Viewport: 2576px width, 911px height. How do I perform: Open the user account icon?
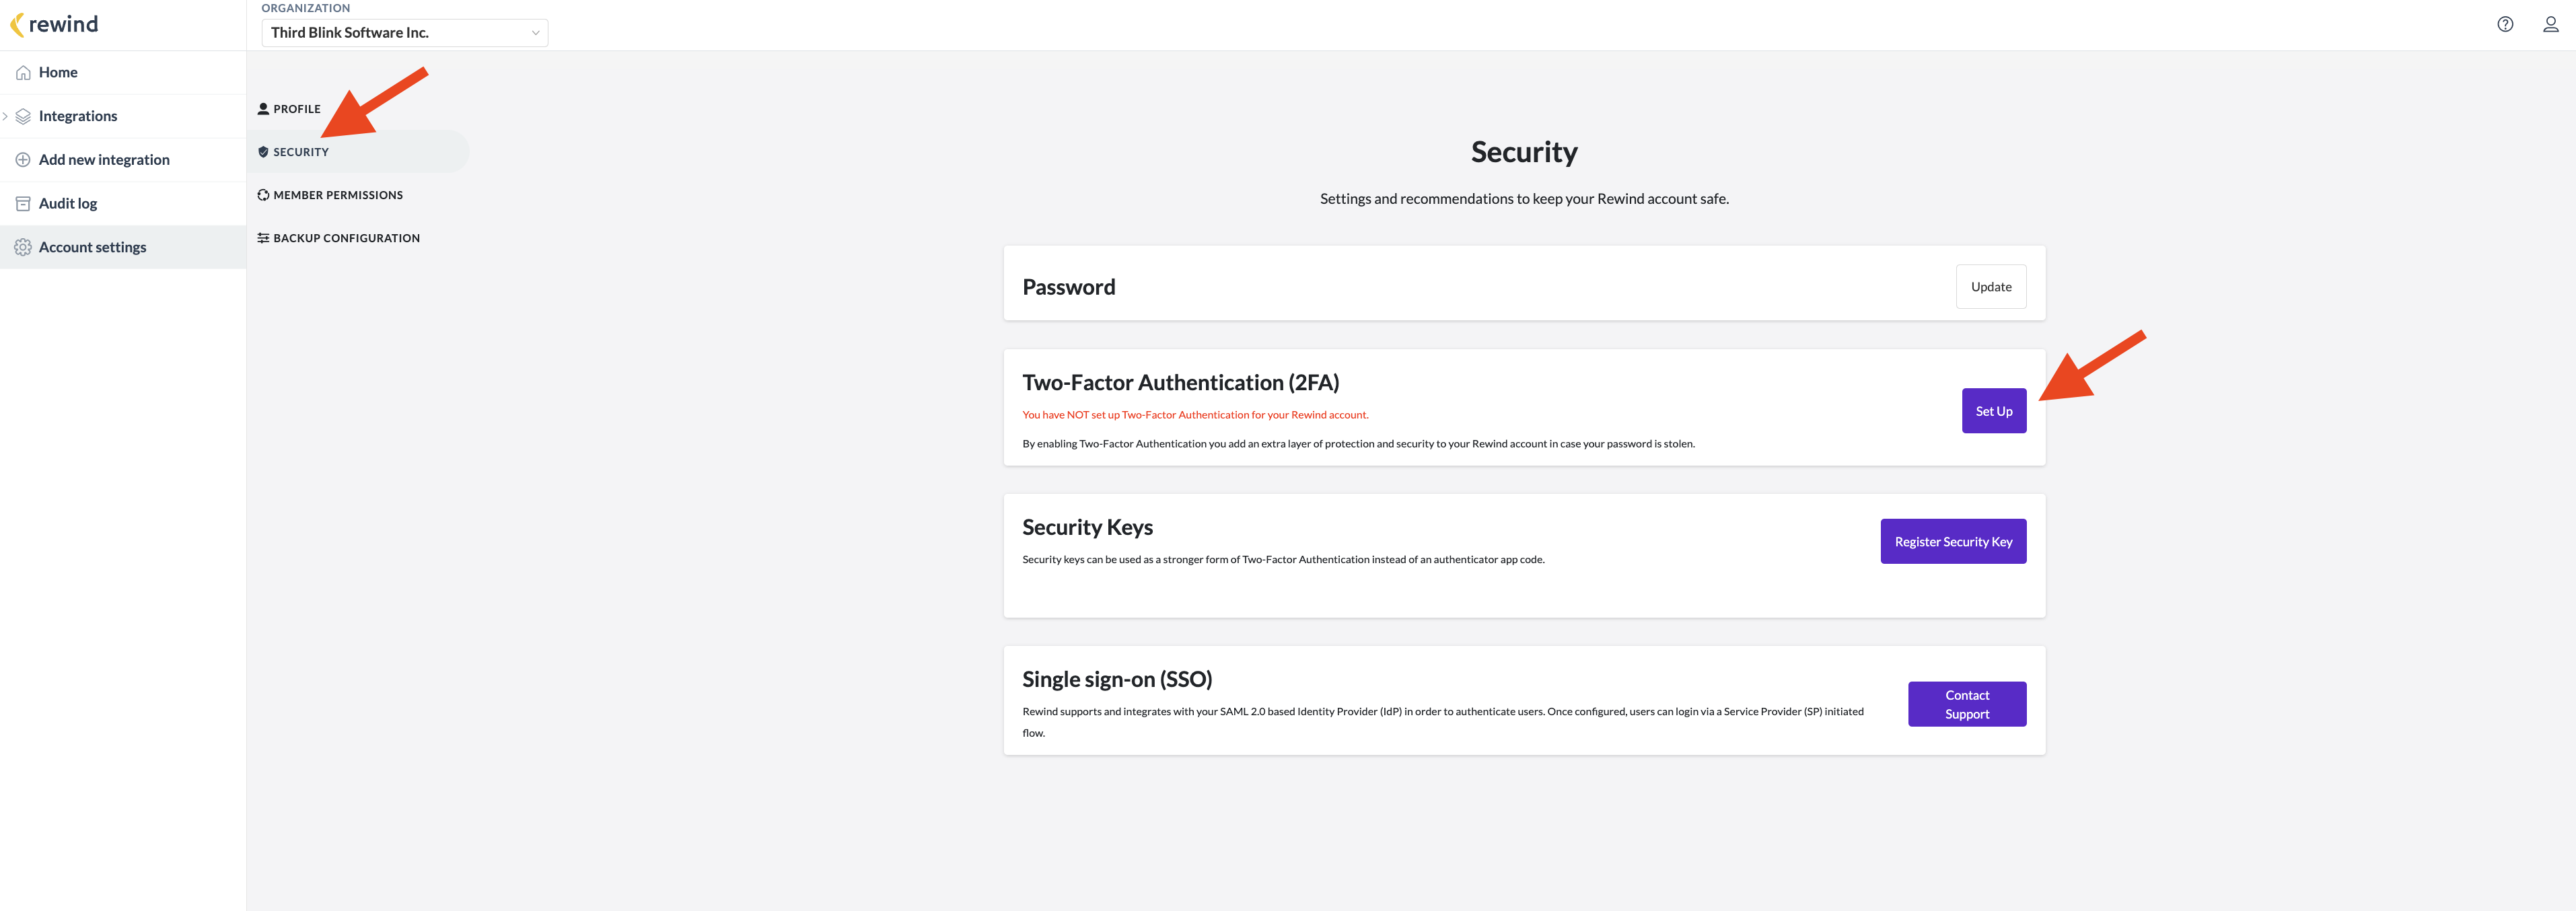pyautogui.click(x=2551, y=25)
